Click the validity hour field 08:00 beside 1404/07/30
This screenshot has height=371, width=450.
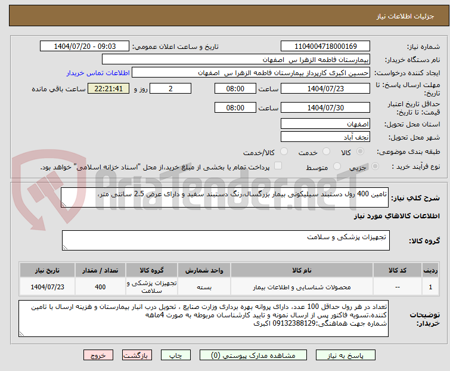point(235,107)
